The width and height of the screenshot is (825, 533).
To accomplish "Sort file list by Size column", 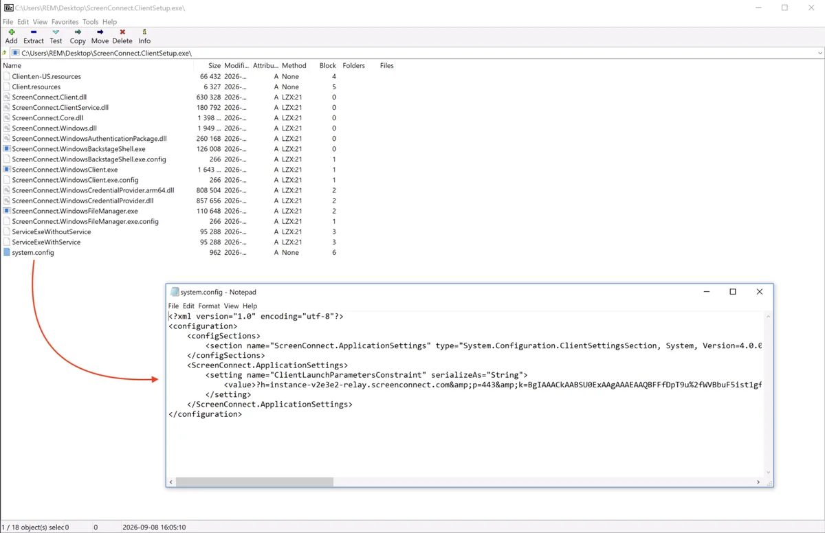I will tap(214, 66).
